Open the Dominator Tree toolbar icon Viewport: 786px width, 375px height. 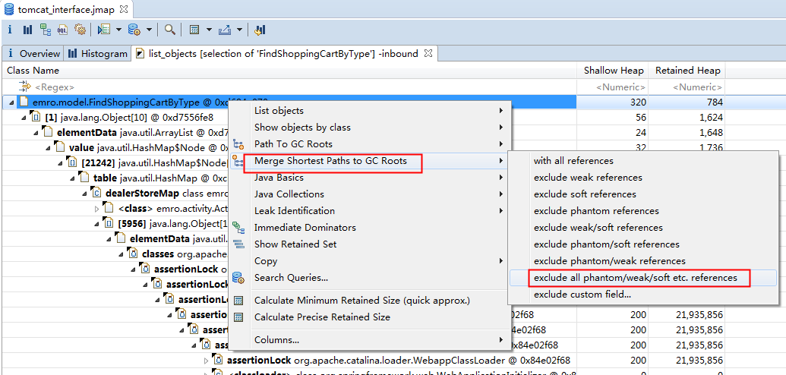tap(46, 30)
